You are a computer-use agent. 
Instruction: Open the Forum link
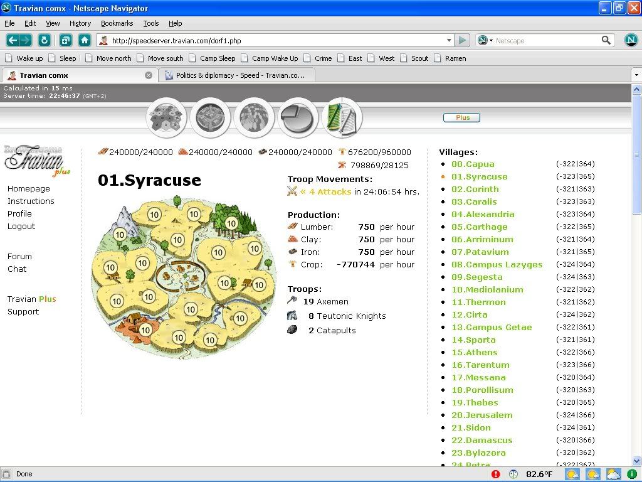[x=19, y=256]
